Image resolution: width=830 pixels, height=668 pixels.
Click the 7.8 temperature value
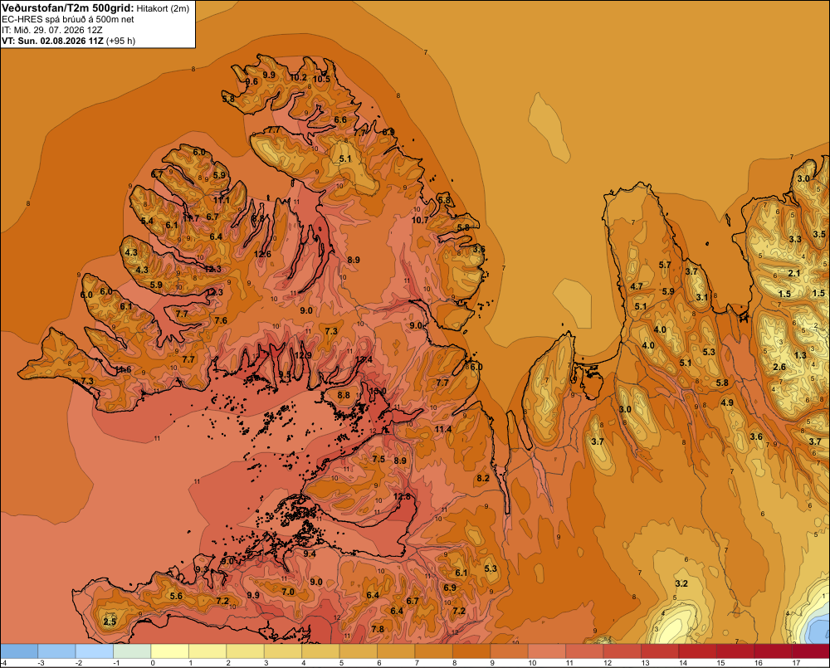tap(378, 629)
